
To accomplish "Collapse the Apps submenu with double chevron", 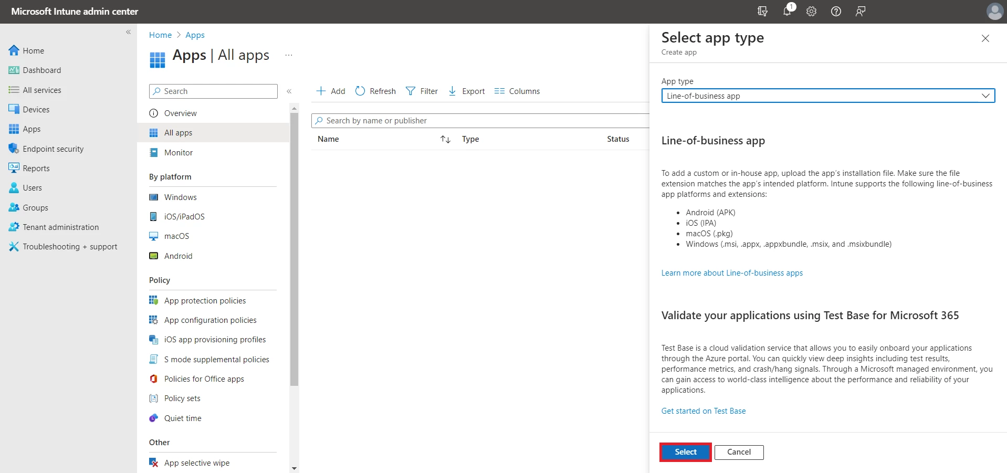I will point(289,91).
